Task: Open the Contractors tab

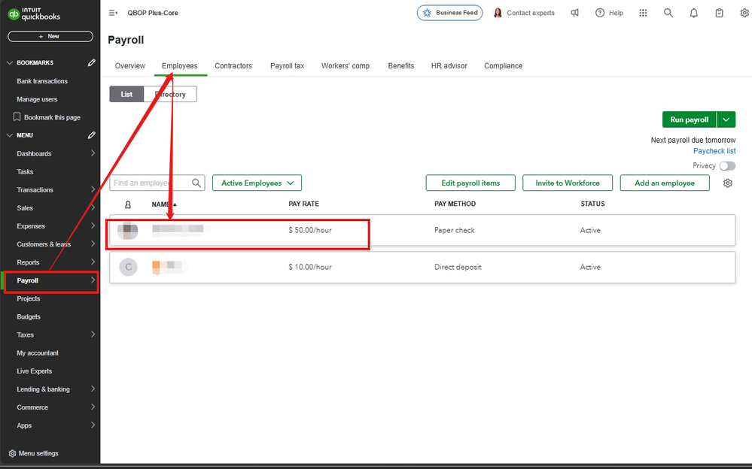Action: click(233, 65)
